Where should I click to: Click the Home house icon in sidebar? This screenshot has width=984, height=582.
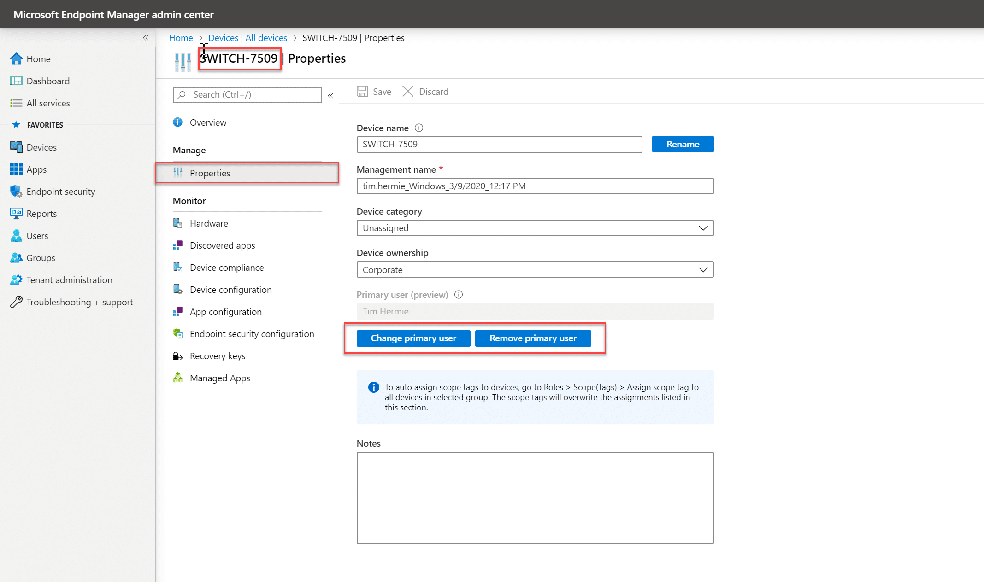point(16,59)
